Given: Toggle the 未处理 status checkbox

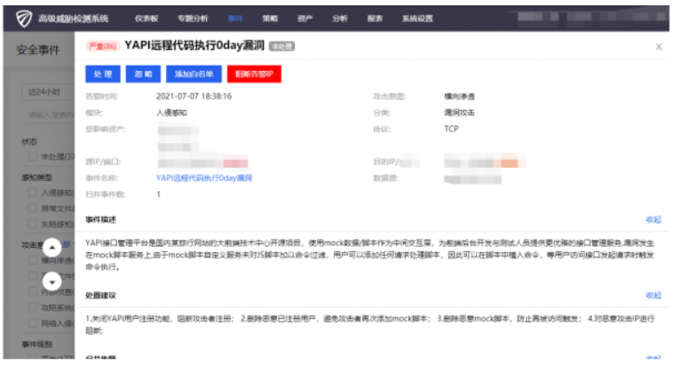Looking at the screenshot, I should point(32,156).
